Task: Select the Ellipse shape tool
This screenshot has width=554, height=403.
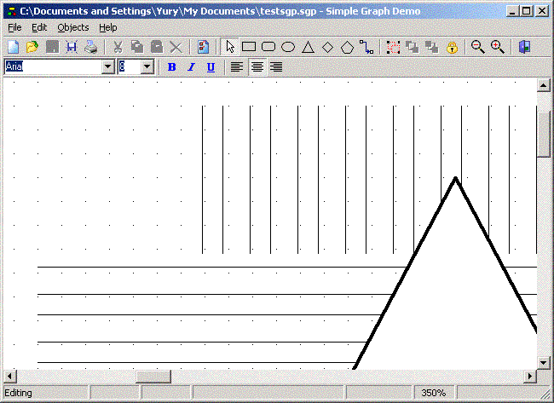Action: (x=288, y=48)
